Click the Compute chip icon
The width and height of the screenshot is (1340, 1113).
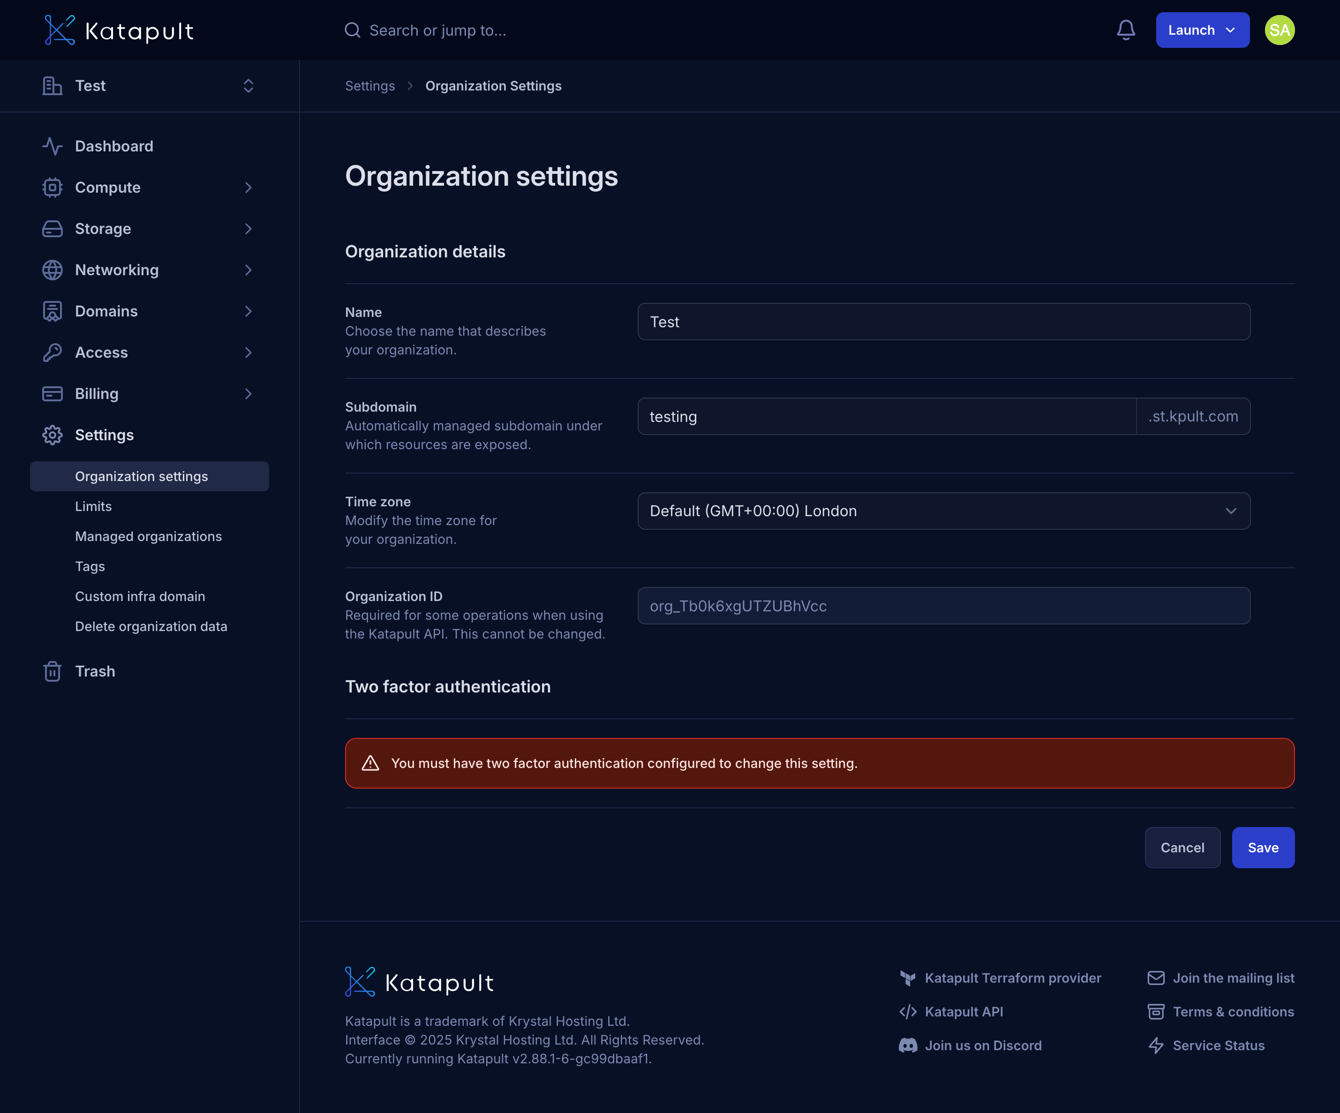(53, 188)
